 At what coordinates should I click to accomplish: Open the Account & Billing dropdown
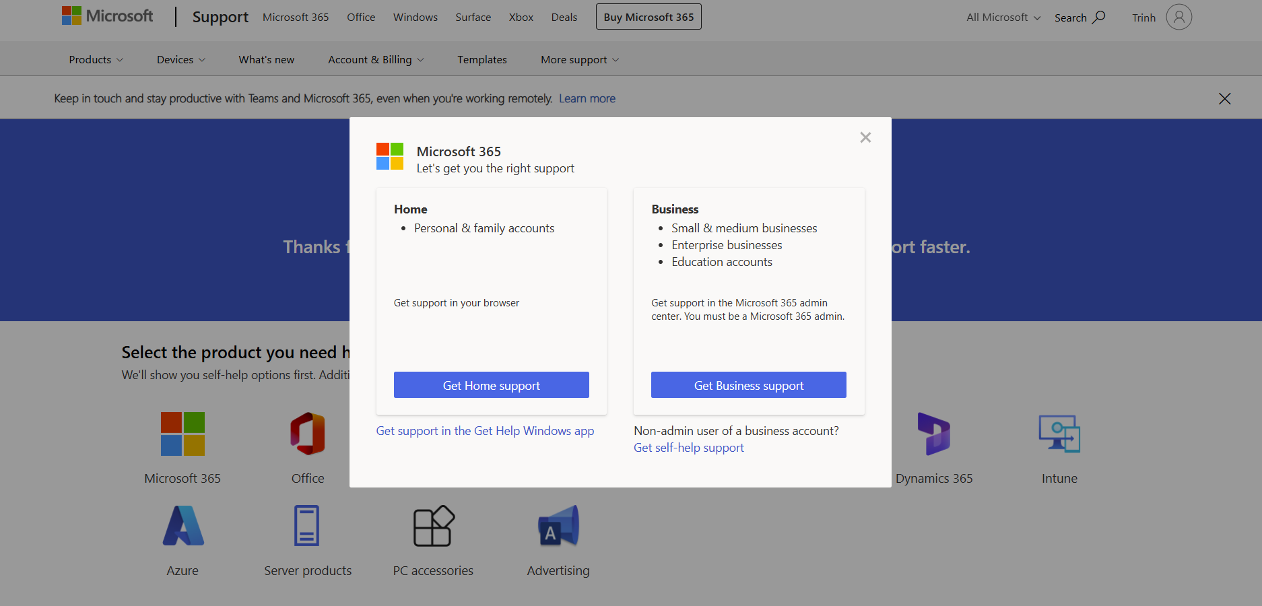coord(376,59)
